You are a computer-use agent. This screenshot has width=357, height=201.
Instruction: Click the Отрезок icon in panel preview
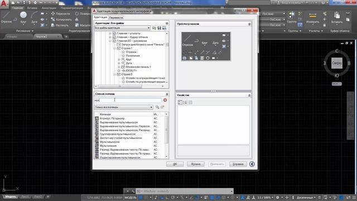187,40
